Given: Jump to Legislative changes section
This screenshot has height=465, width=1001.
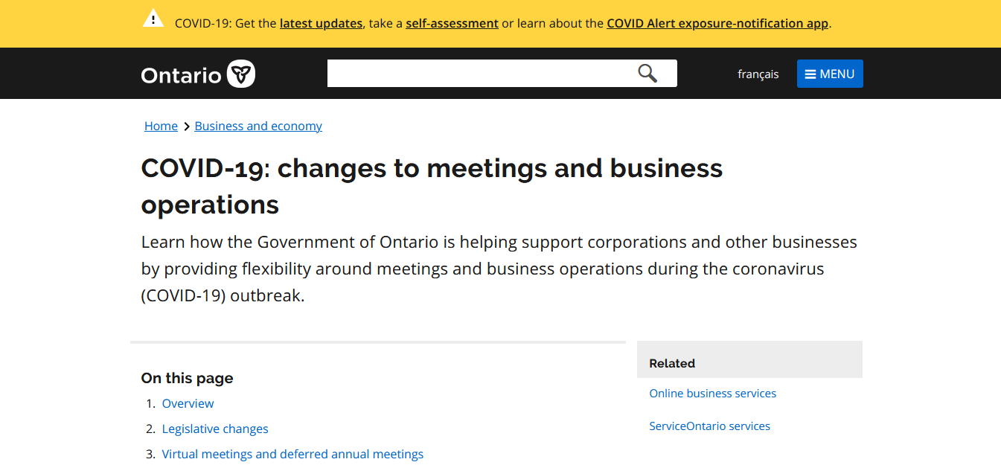Looking at the screenshot, I should [x=215, y=429].
